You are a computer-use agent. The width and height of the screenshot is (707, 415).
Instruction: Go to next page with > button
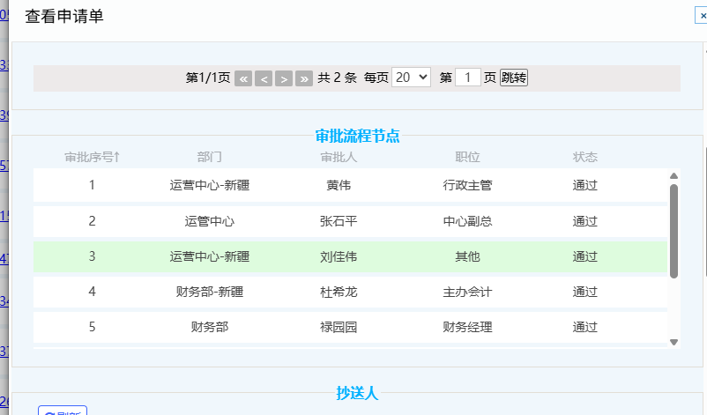click(x=284, y=78)
